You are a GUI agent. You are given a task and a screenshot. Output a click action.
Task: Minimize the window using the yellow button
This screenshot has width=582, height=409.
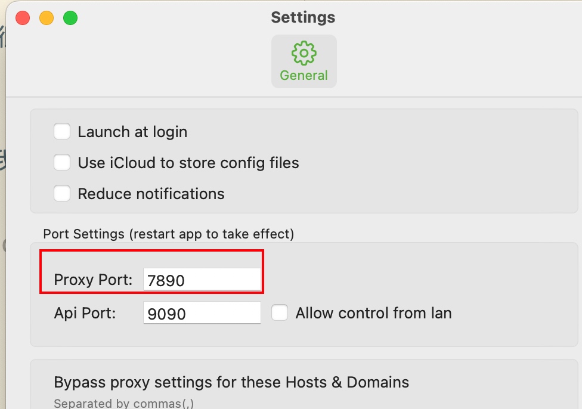click(x=47, y=18)
